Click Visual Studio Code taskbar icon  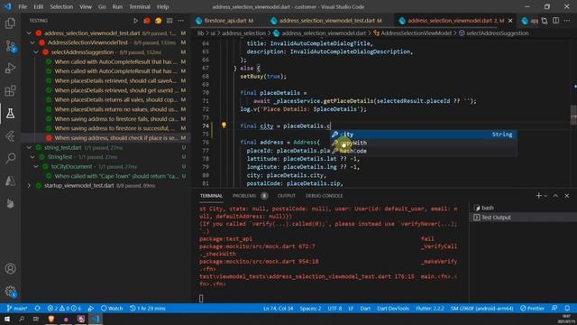pyautogui.click(x=96, y=319)
